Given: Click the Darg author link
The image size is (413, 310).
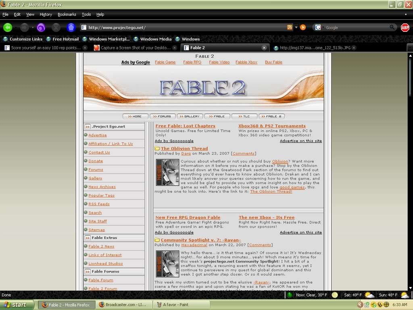Looking at the screenshot, I should (x=186, y=153).
